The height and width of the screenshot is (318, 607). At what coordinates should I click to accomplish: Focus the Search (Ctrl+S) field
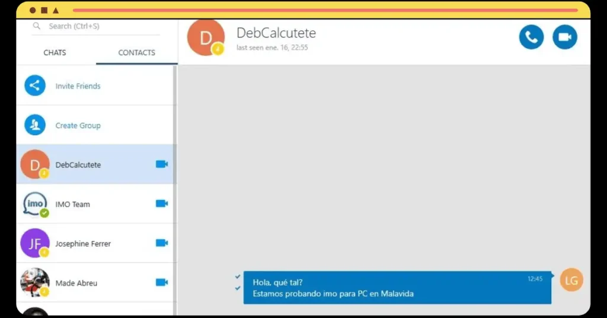96,26
